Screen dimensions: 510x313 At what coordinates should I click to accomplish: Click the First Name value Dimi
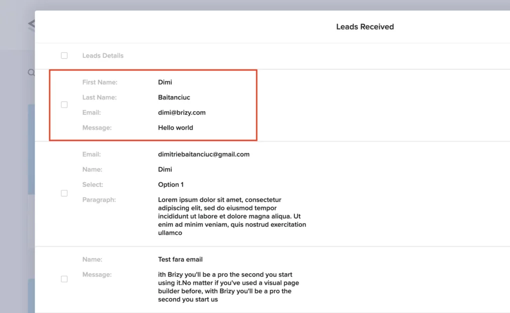165,82
